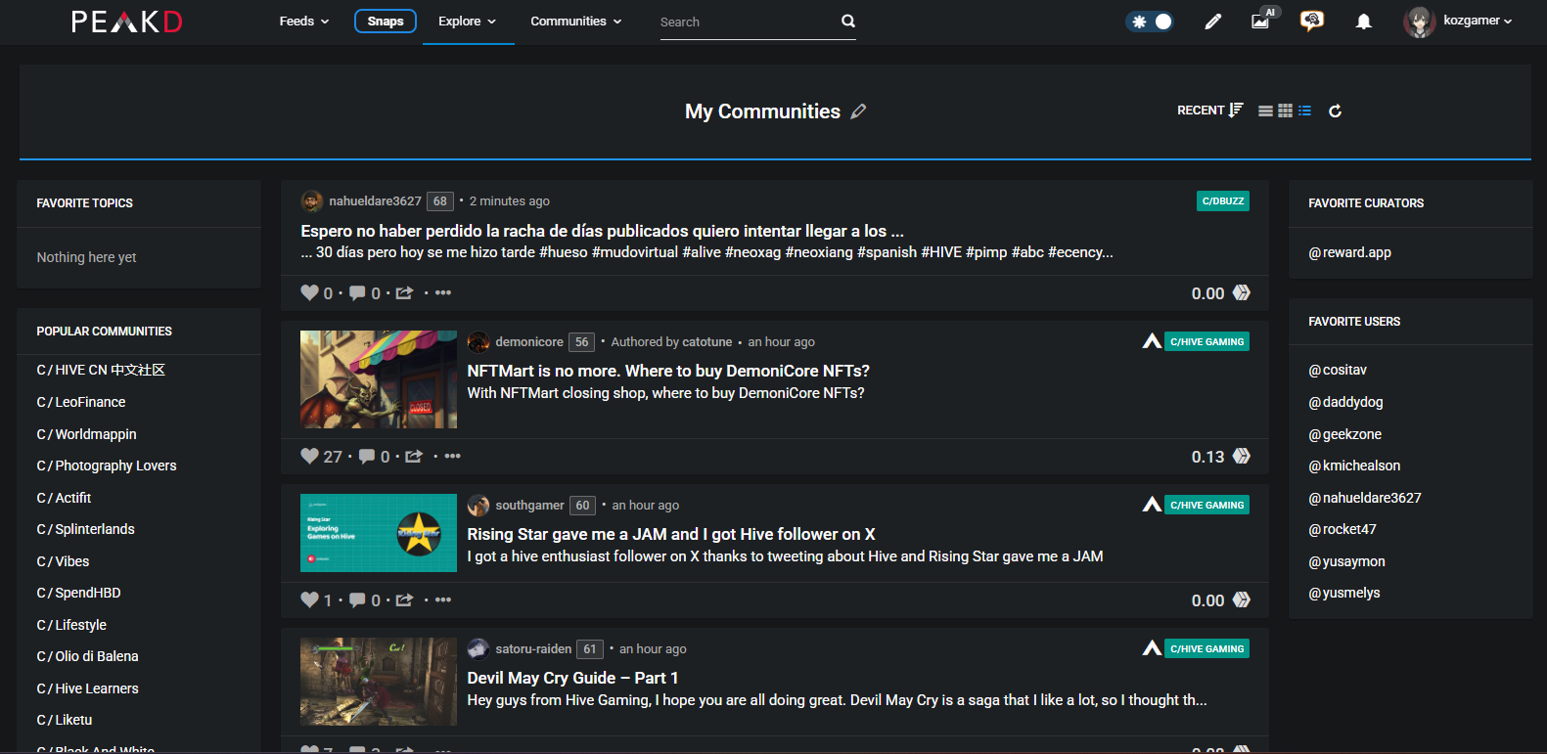Open nahueldare3627 author profile on first post
The width and height of the screenshot is (1547, 754).
coord(375,200)
